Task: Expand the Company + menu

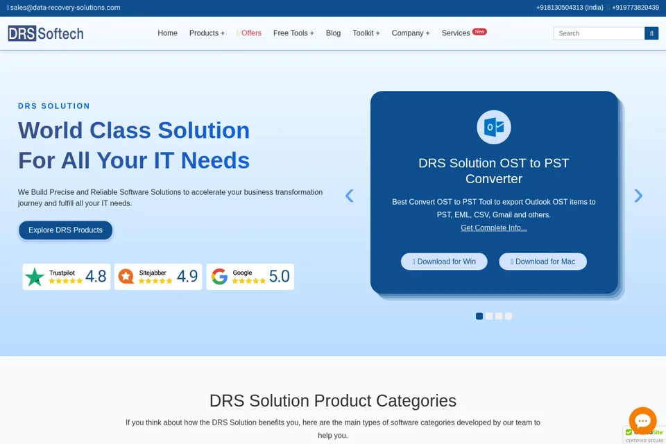Action: coord(410,33)
